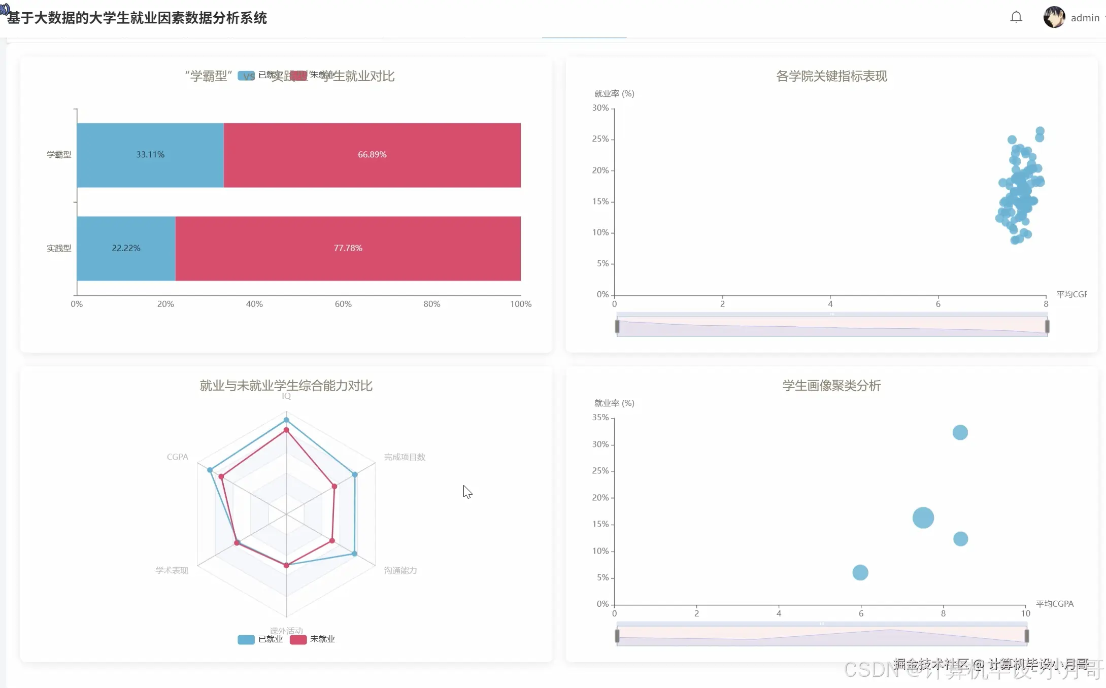Click the blue legend marker in the top-left chart title
This screenshot has height=688, width=1106.
[x=245, y=76]
